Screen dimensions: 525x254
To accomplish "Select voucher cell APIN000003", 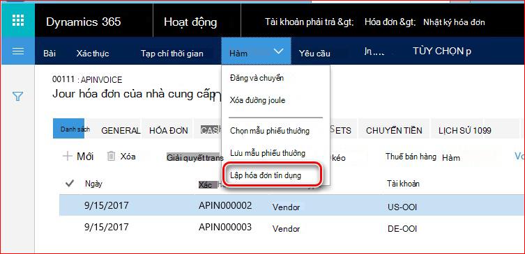I will click(x=225, y=227).
